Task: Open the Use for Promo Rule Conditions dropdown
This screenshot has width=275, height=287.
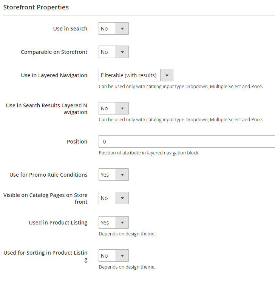Action: tap(114, 175)
